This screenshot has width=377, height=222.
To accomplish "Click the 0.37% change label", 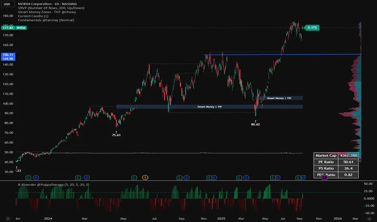I will (312, 27).
